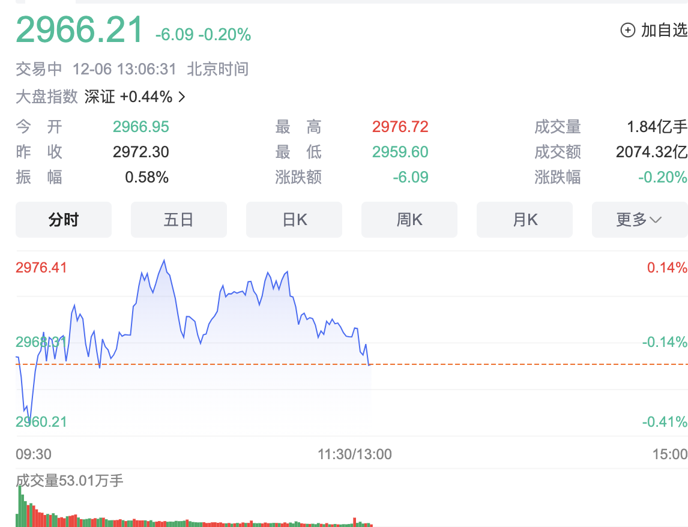Click the 成交量53.01万手 volume label

[x=70, y=480]
